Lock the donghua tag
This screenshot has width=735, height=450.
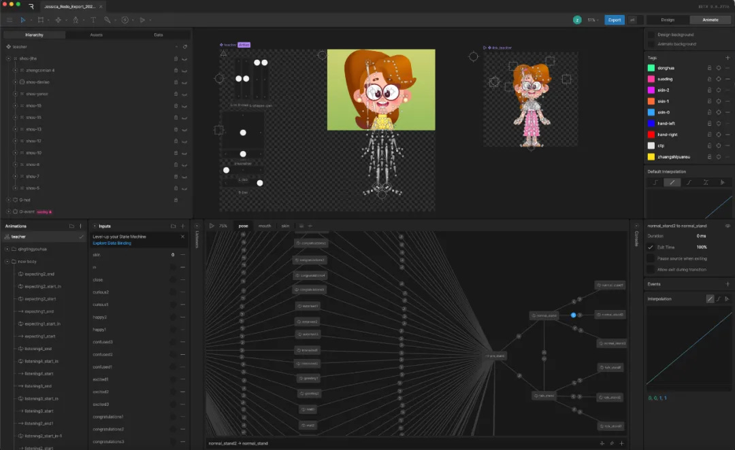[x=709, y=68]
